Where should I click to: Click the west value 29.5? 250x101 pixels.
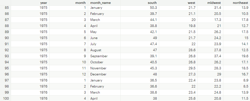tap(192, 68)
